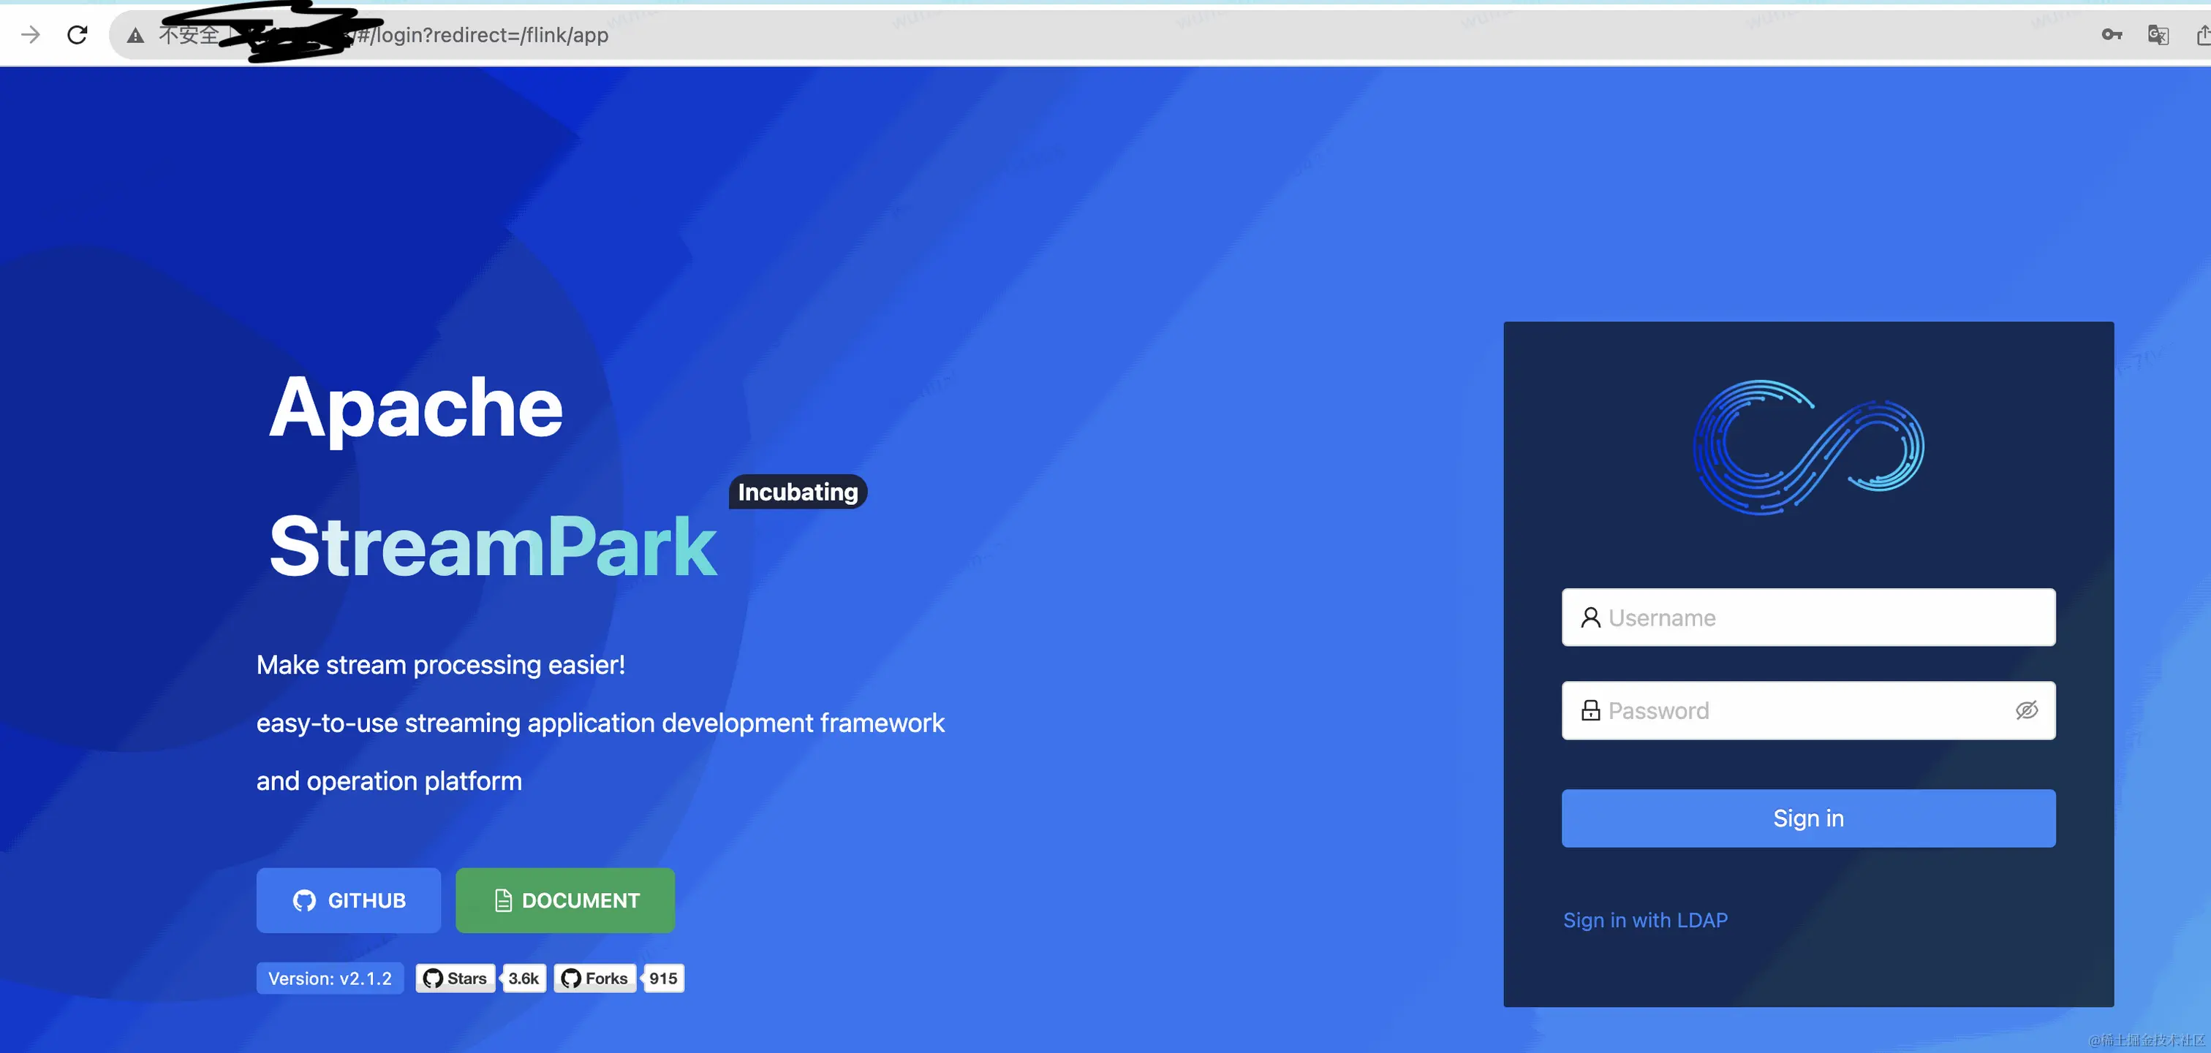
Task: Toggle password visibility eye icon
Action: point(2027,710)
